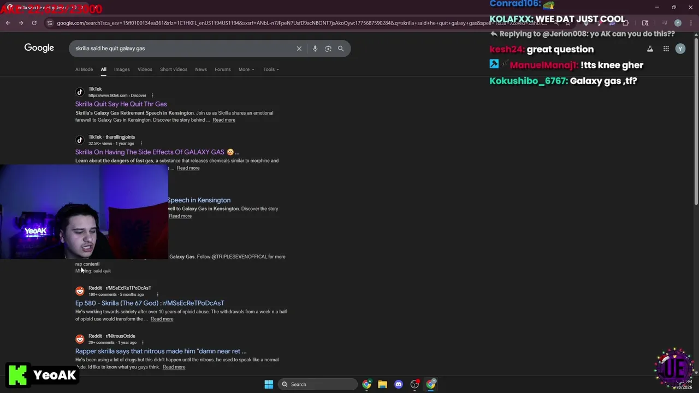699x393 pixels.
Task: Open more options for Skrilla Quit TikTok result
Action: [x=152, y=96]
